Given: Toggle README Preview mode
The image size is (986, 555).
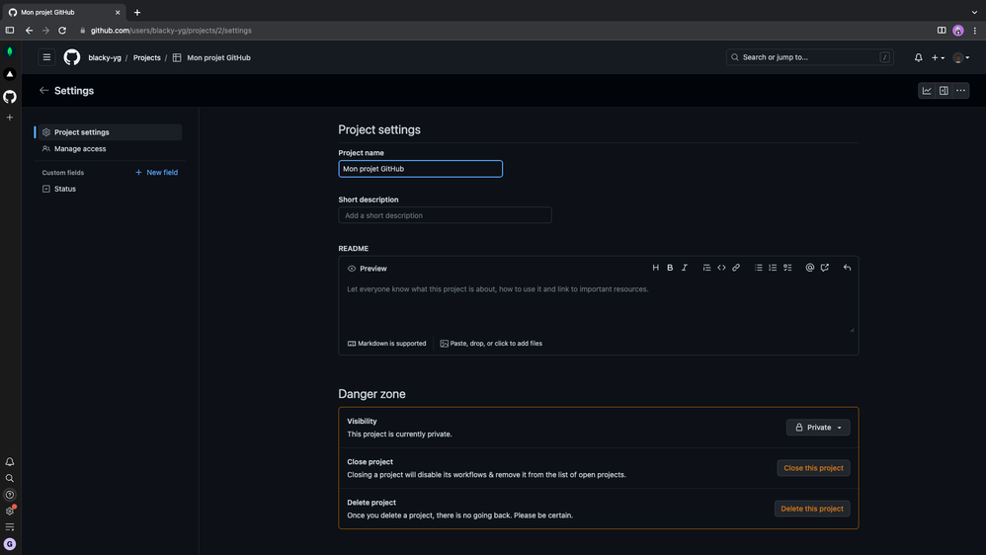Looking at the screenshot, I should [x=368, y=269].
